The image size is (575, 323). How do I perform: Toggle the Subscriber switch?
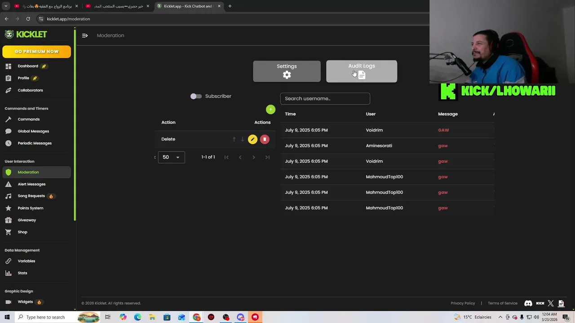[196, 96]
